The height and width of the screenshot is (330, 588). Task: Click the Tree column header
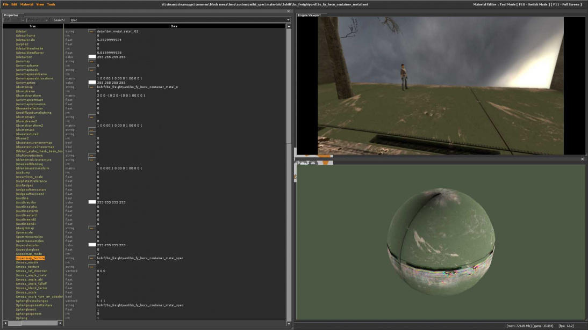pyautogui.click(x=33, y=26)
